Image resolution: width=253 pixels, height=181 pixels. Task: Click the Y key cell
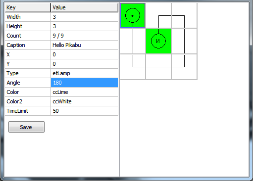coord(28,64)
